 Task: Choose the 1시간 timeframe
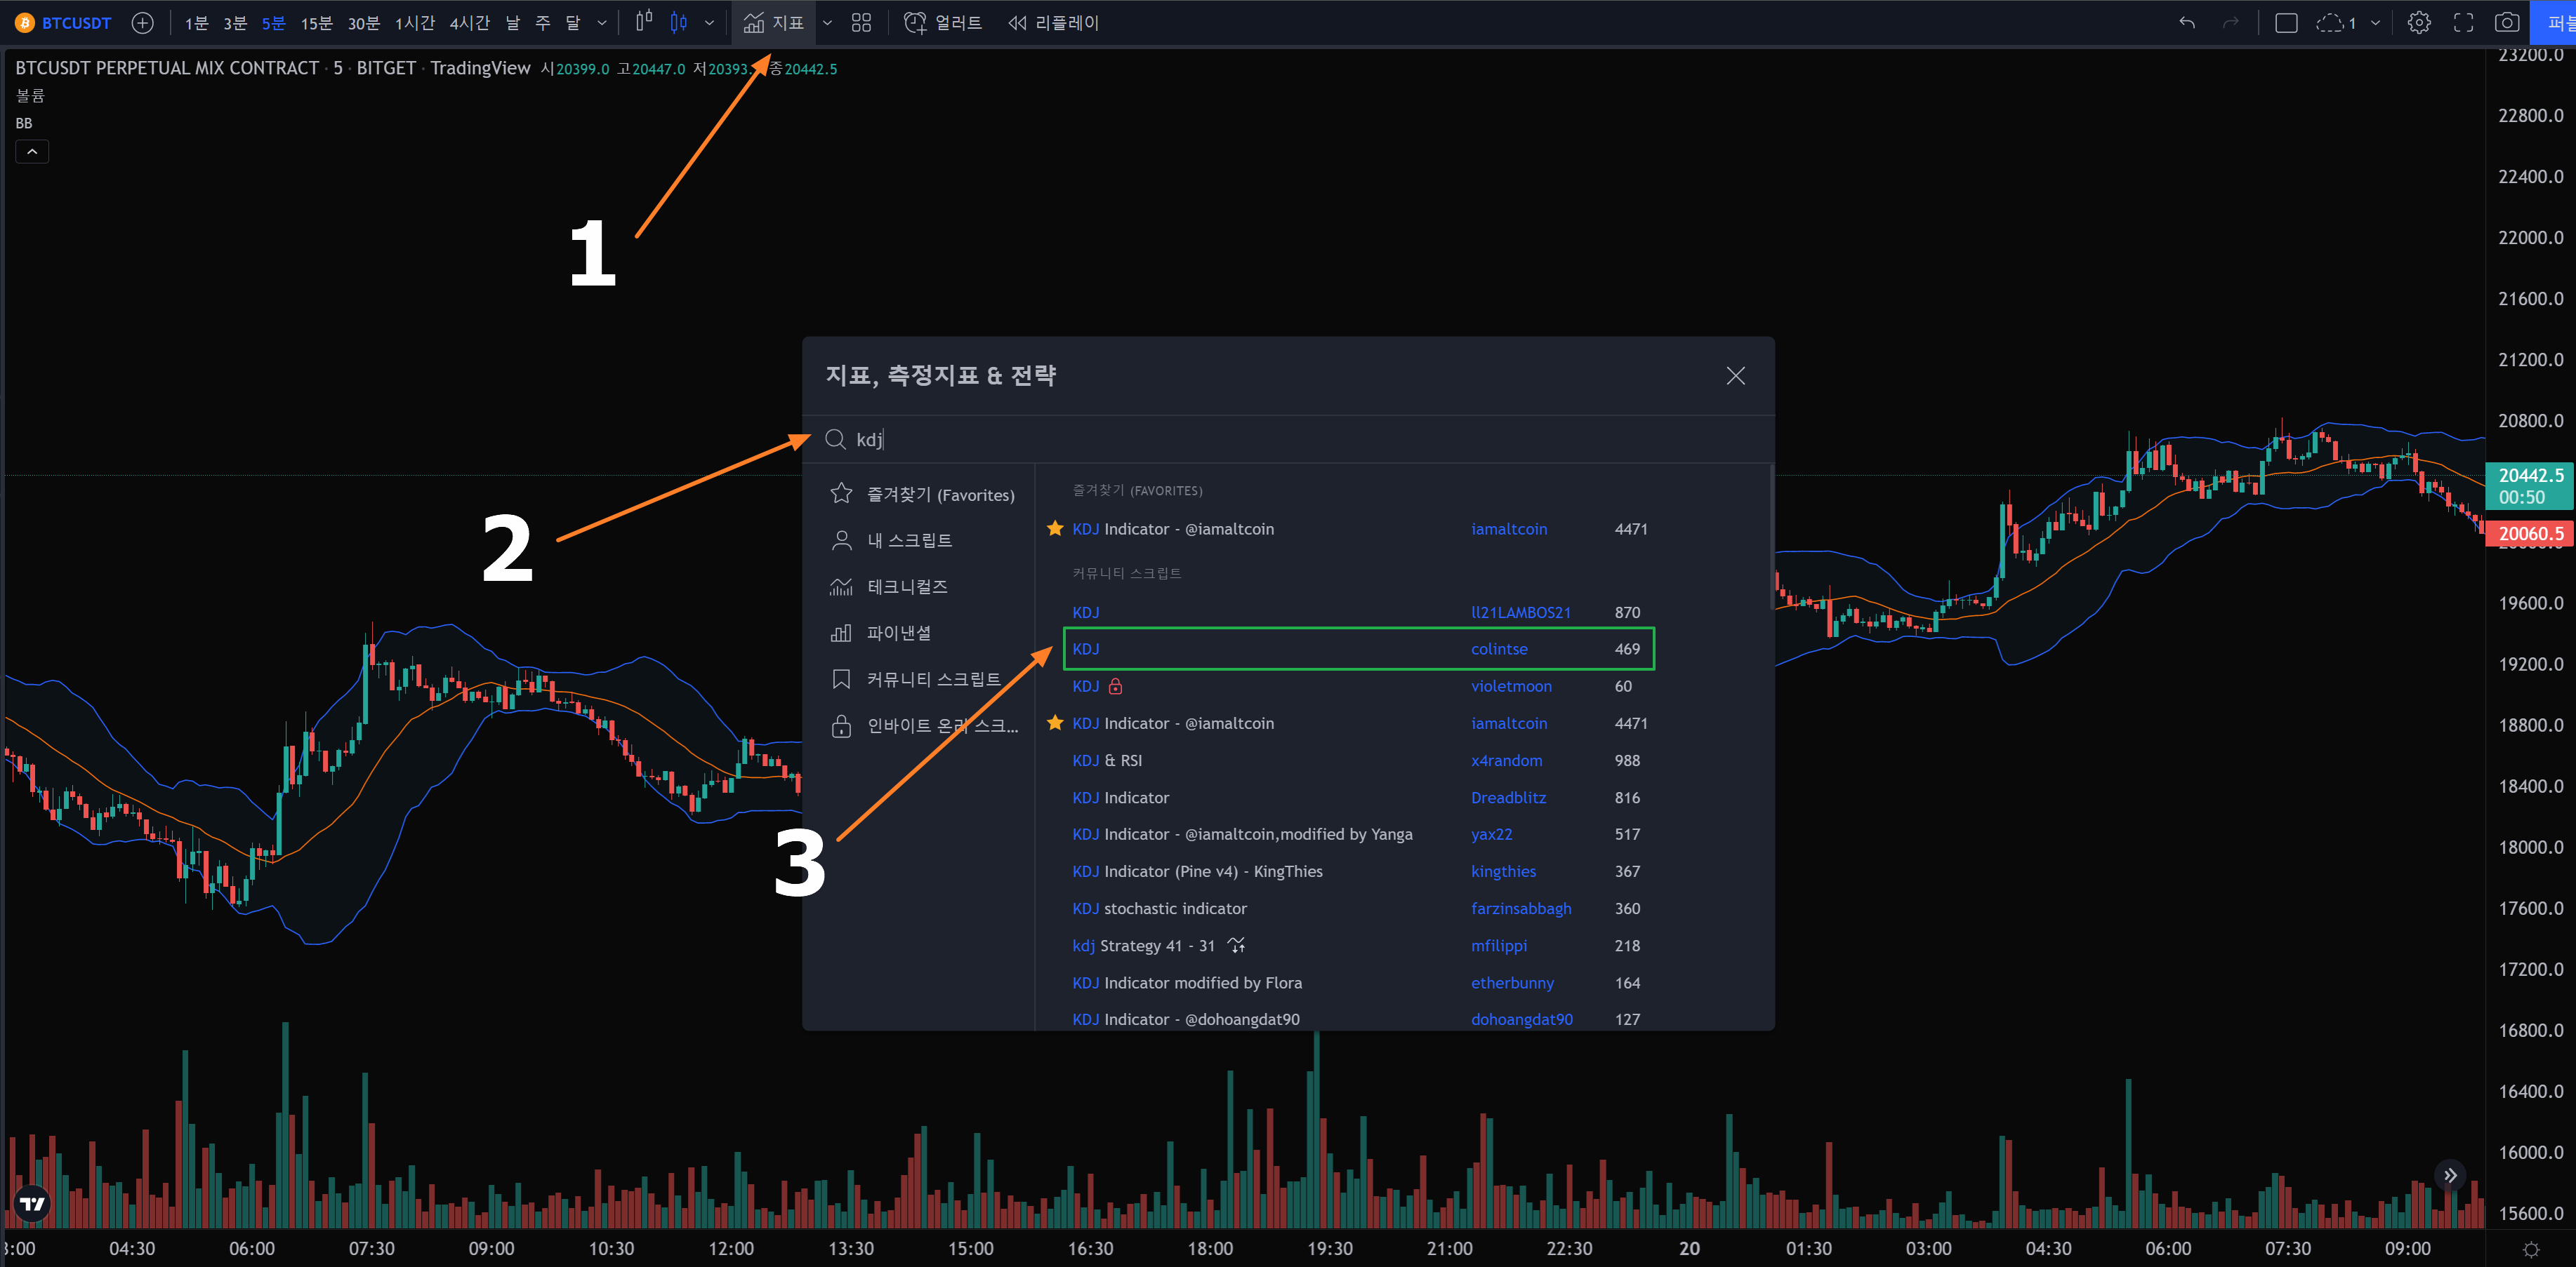pos(415,23)
